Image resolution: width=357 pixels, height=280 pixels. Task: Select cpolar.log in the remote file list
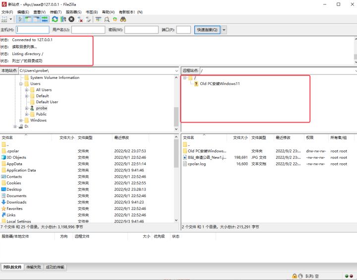coord(197,164)
